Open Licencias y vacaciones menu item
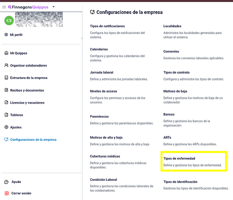The height and width of the screenshot is (200, 233). (x=27, y=103)
